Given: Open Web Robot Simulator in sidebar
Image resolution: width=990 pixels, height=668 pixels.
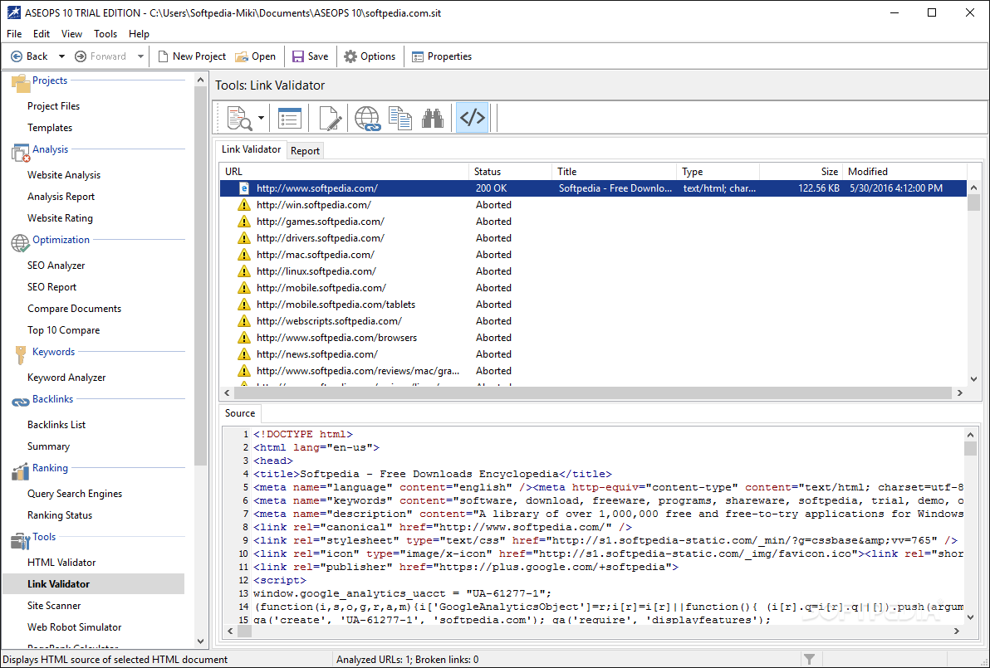Looking at the screenshot, I should coord(75,627).
